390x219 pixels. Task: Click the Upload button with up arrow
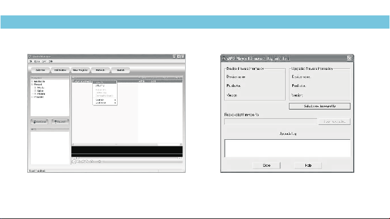tap(60, 122)
